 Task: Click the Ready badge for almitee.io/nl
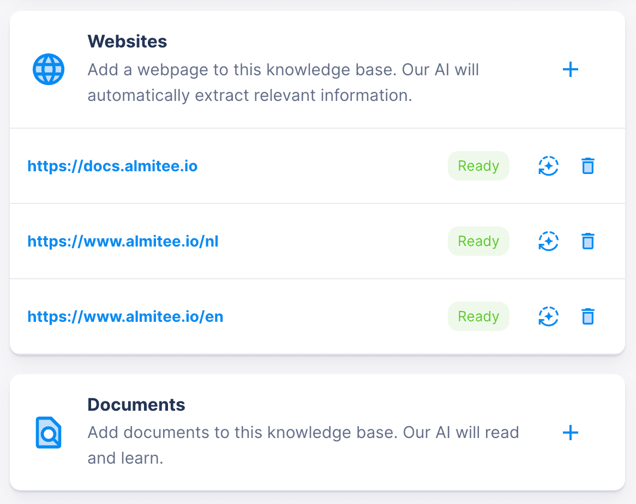478,241
